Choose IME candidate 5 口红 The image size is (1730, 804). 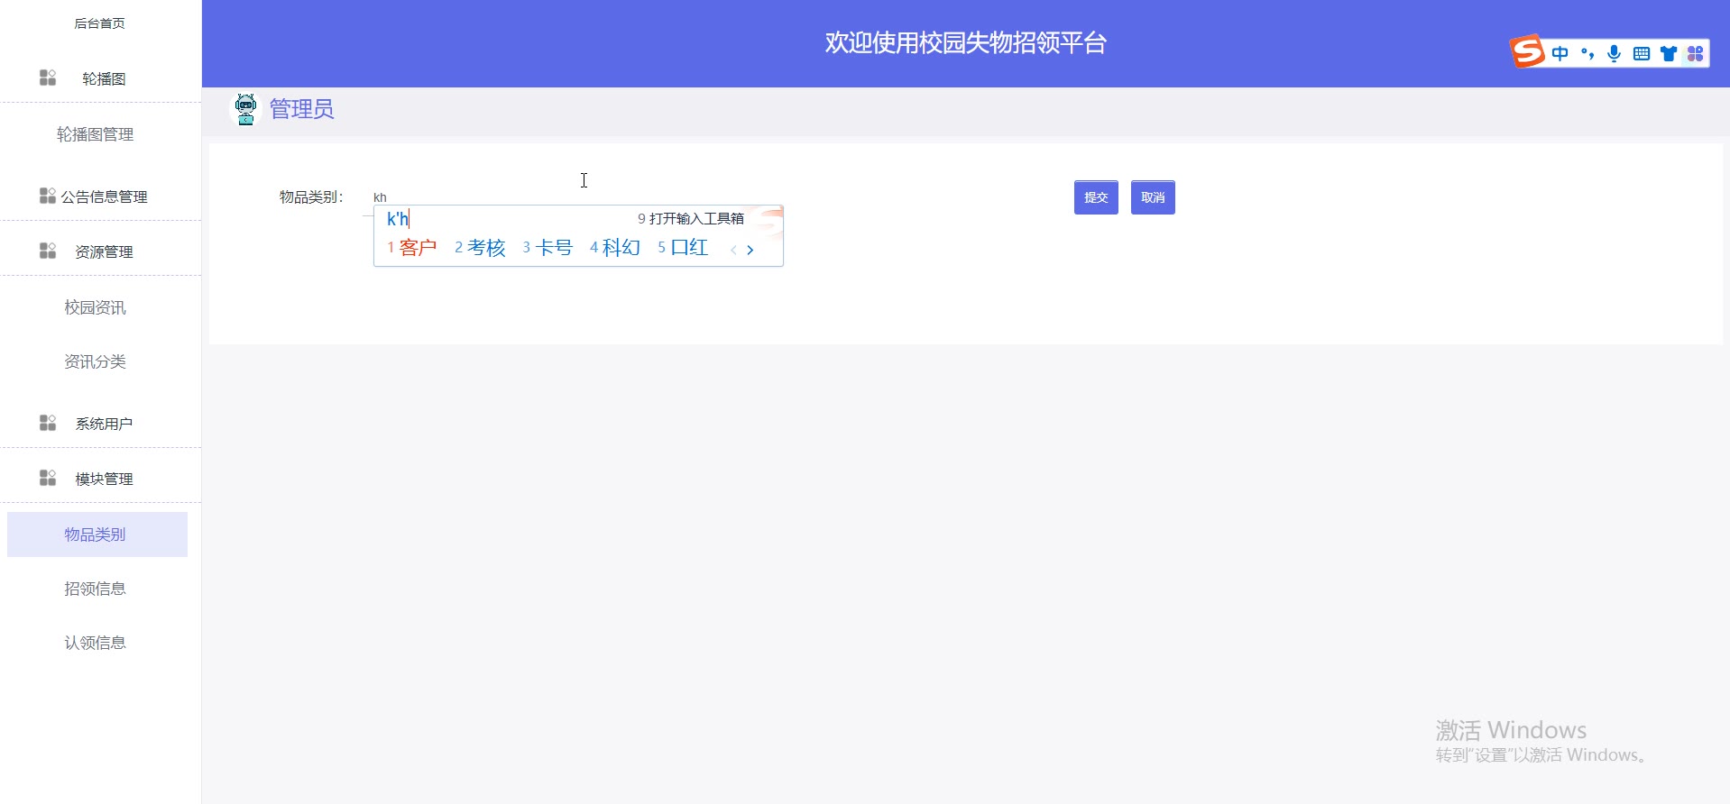pyautogui.click(x=683, y=248)
